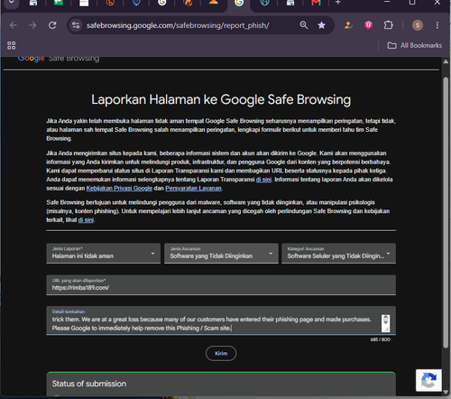Switch to the Gmail browser tab

pos(316,3)
